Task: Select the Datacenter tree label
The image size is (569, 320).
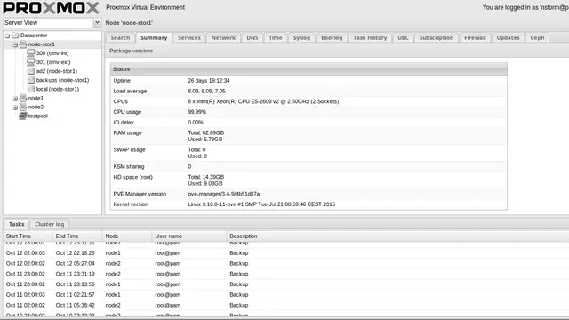Action: coord(34,36)
